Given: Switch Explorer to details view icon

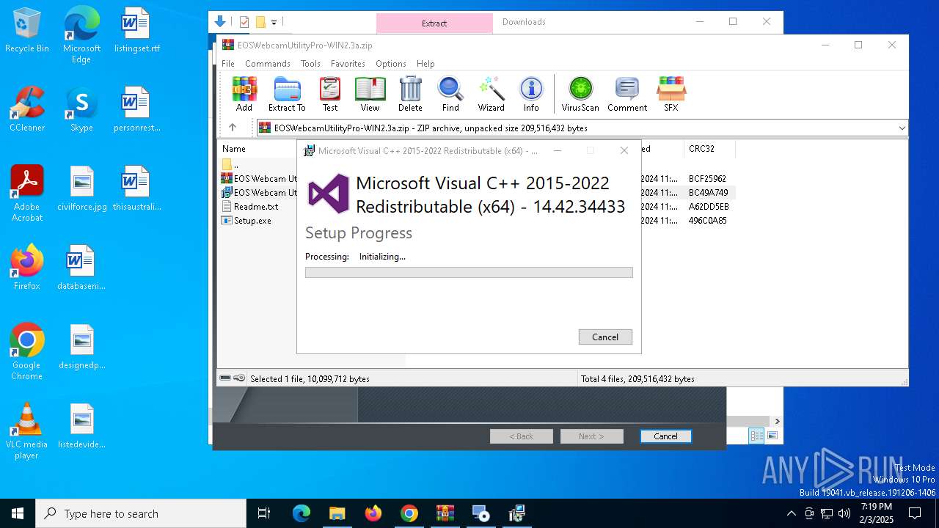Looking at the screenshot, I should pyautogui.click(x=756, y=436).
